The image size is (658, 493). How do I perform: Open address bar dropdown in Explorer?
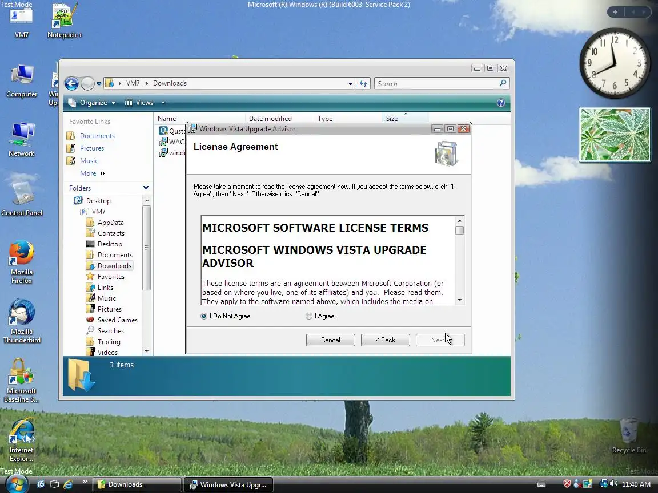point(350,84)
